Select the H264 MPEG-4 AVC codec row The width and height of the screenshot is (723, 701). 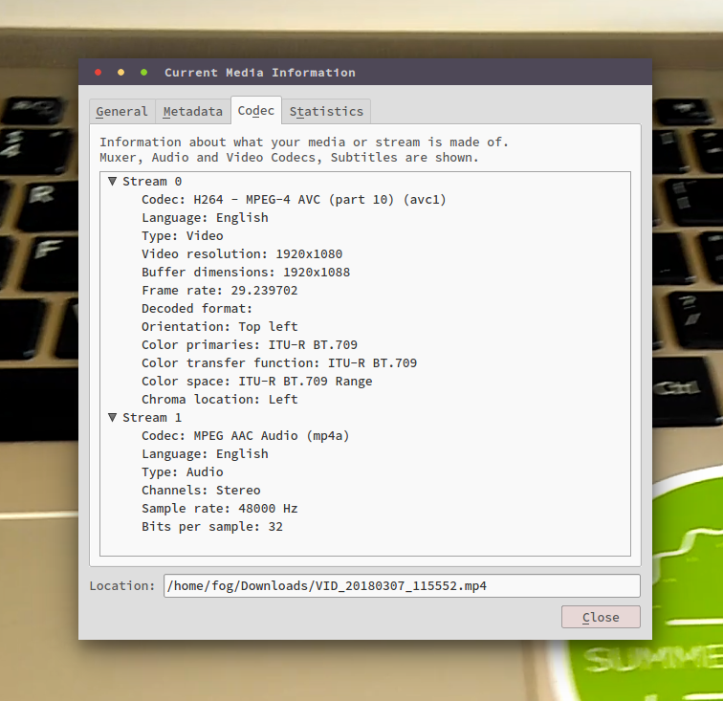(294, 199)
